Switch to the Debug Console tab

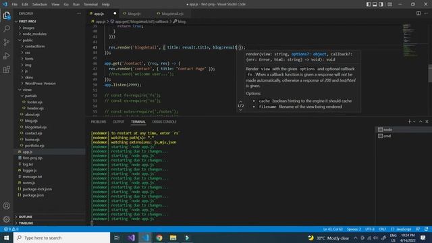click(x=164, y=122)
